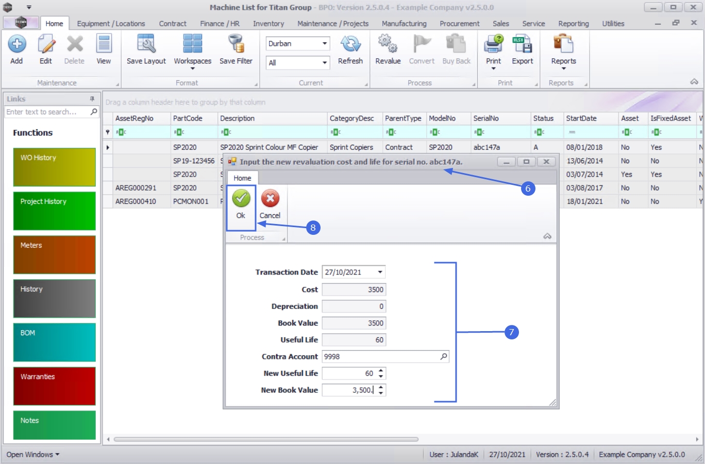705x464 pixels.
Task: Open the Transaction Date calendar dropdown
Action: (380, 272)
